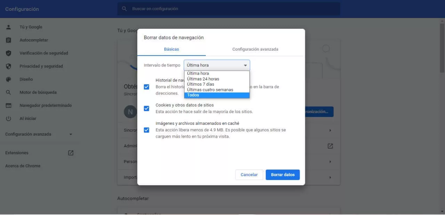Viewport: 445px width, 215px height.
Task: Switch to the Configuración avanzada tab
Action: tap(255, 49)
